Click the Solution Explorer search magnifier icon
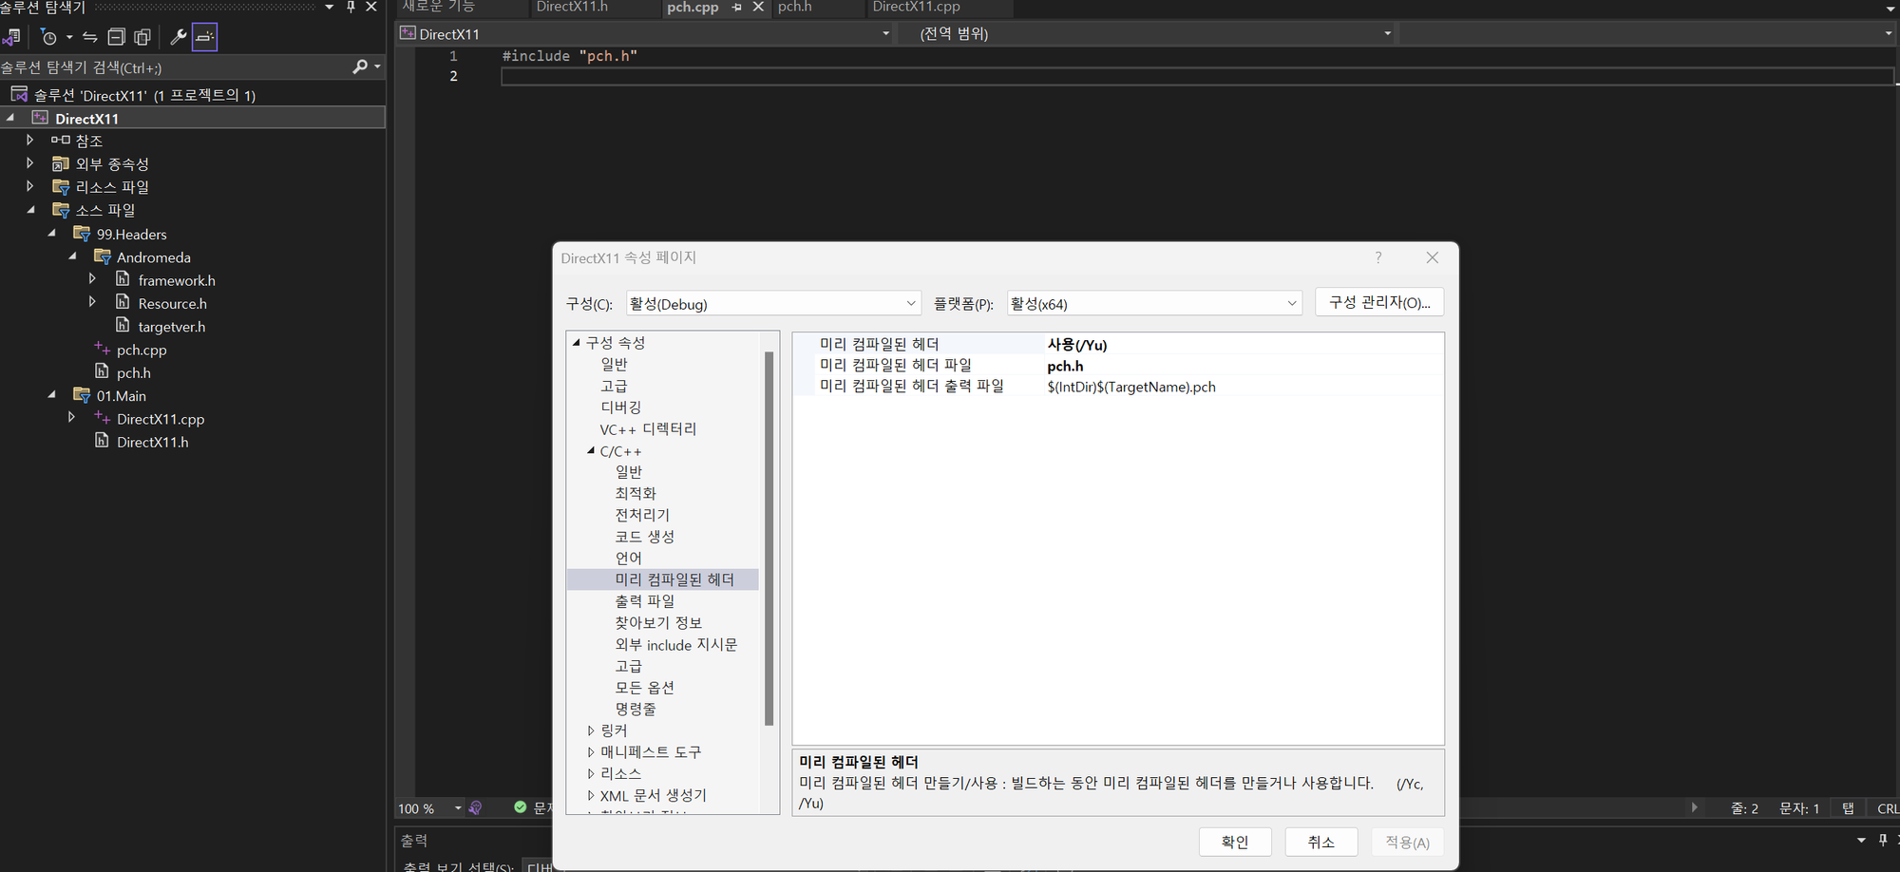 [360, 66]
